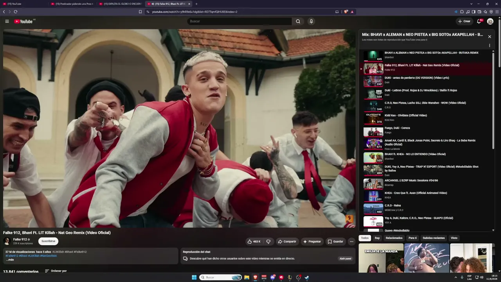The image size is (501, 282).
Task: Open Discord from the taskbar
Action: click(273, 277)
